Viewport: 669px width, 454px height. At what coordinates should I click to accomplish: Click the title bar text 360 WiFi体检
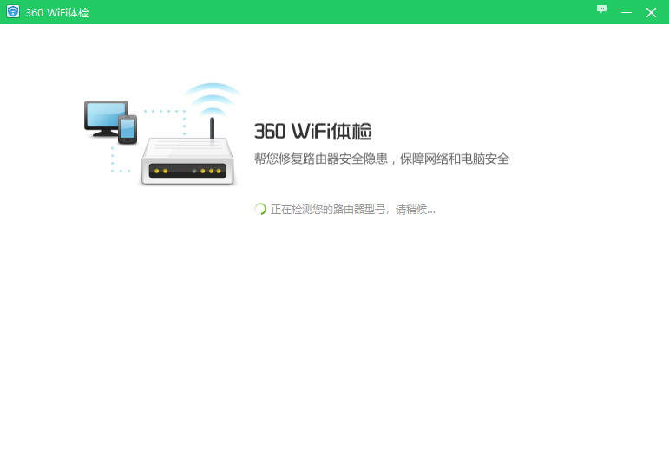[x=56, y=12]
